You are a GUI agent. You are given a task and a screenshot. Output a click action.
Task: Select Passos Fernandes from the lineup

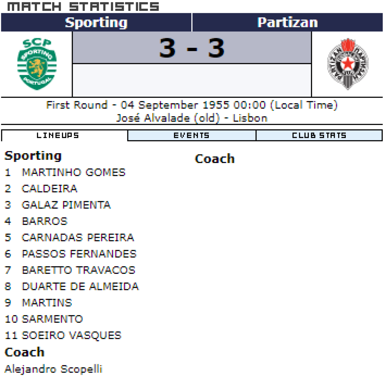pos(79,254)
